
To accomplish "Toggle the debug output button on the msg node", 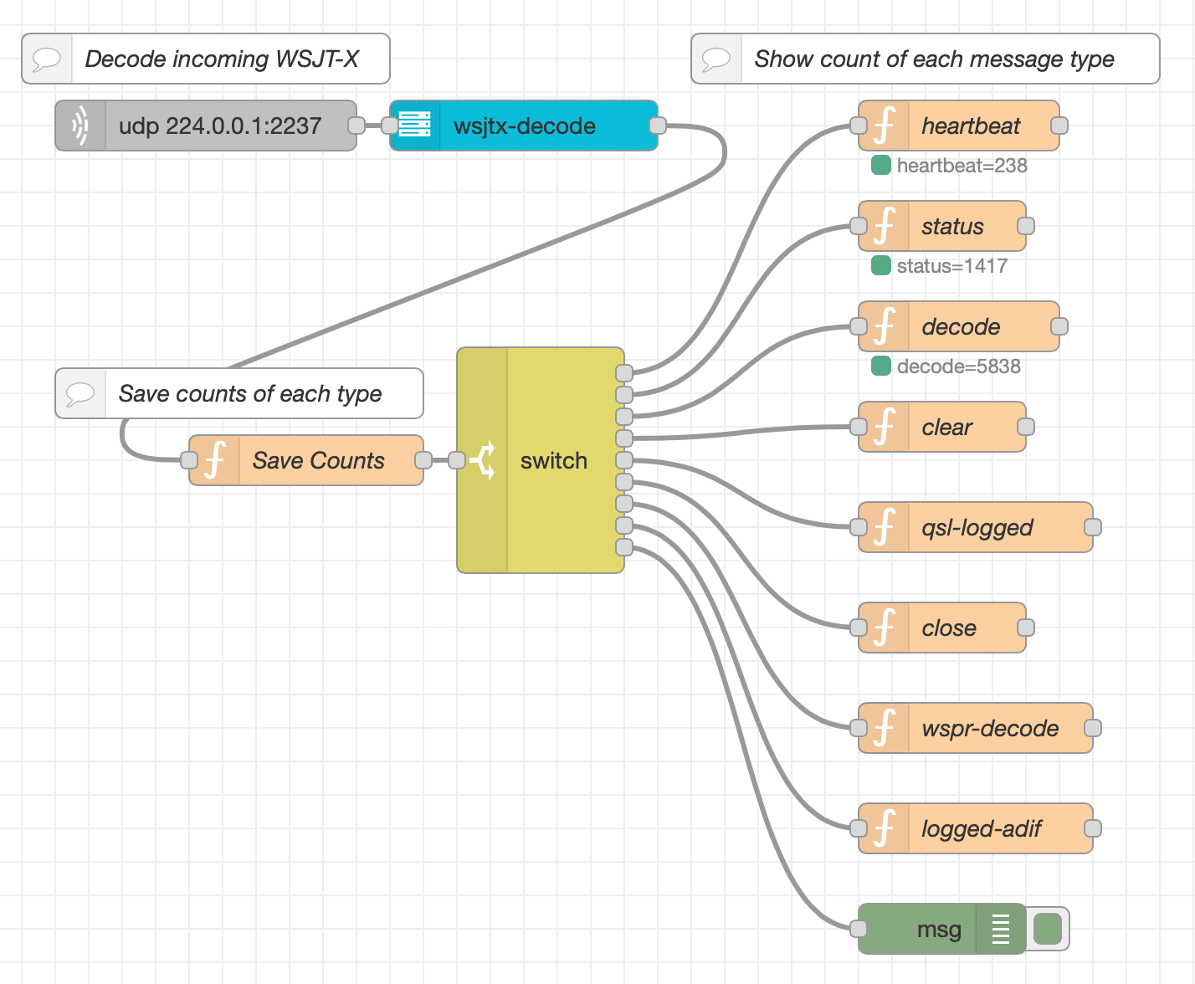I will tap(1048, 929).
